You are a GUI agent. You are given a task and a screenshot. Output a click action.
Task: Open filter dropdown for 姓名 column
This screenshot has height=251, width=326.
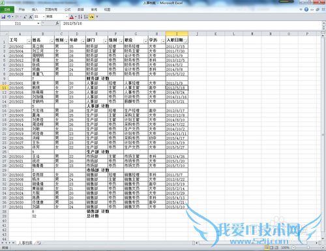[52, 41]
